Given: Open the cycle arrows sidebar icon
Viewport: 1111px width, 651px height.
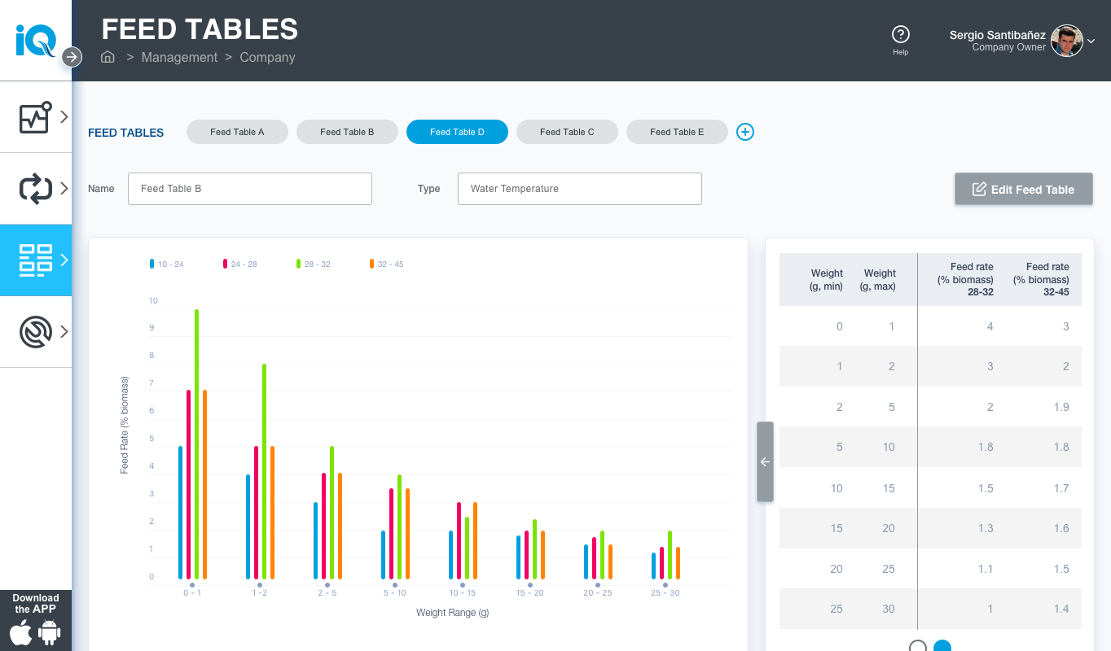Looking at the screenshot, I should (x=36, y=189).
